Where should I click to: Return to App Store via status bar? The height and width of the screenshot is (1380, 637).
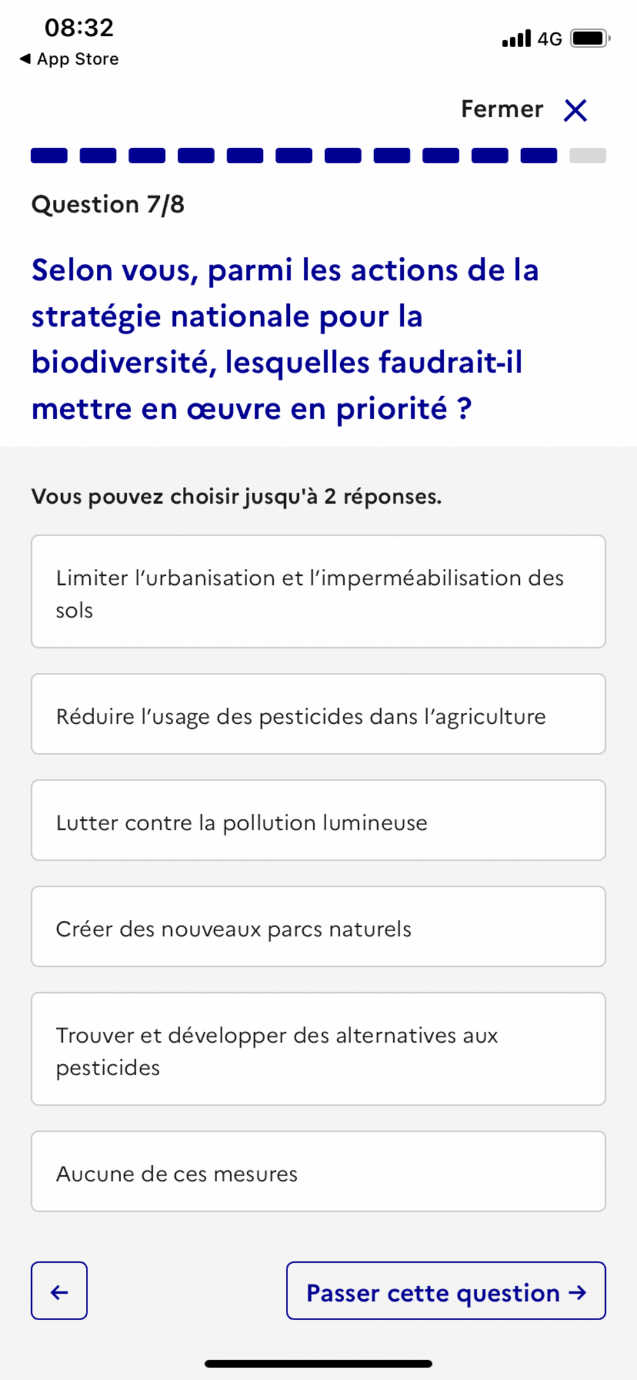coord(77,59)
